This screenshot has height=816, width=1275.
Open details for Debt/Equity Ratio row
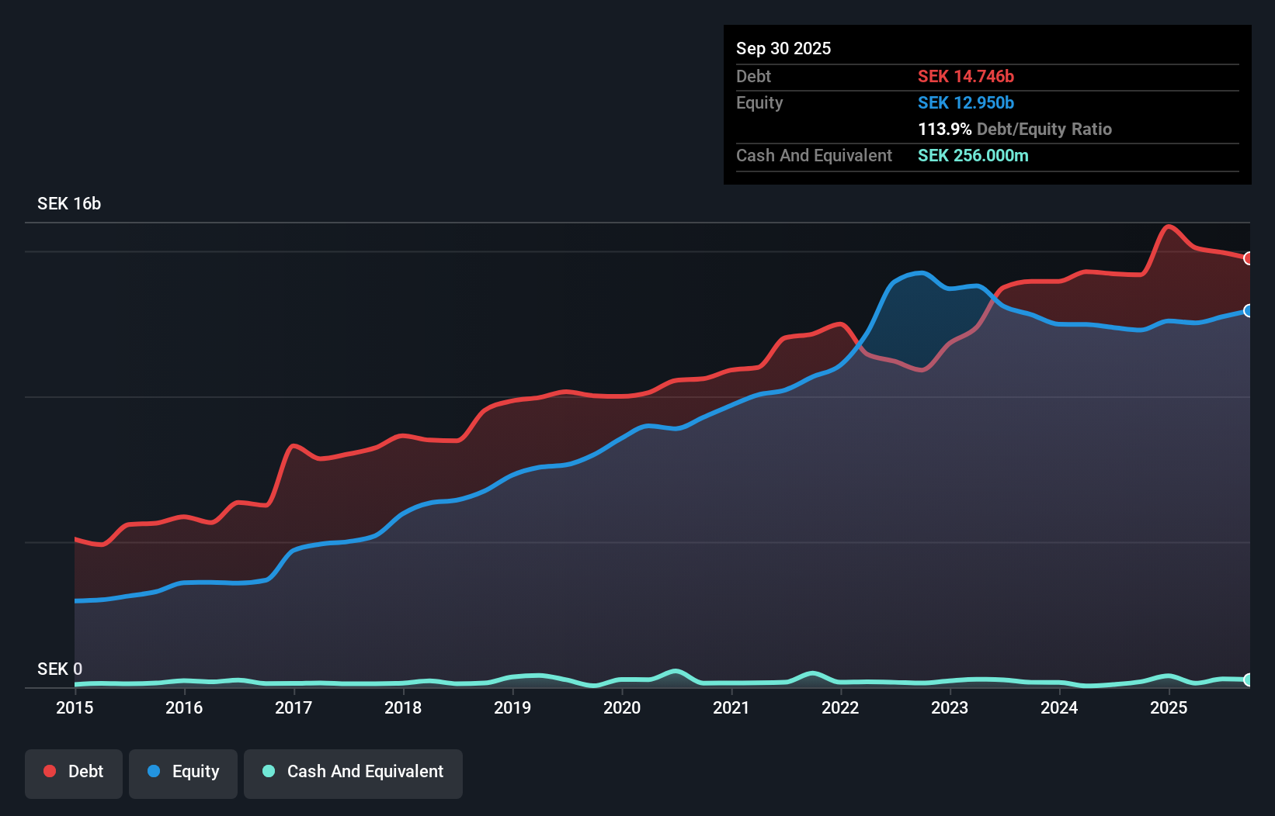(1015, 129)
